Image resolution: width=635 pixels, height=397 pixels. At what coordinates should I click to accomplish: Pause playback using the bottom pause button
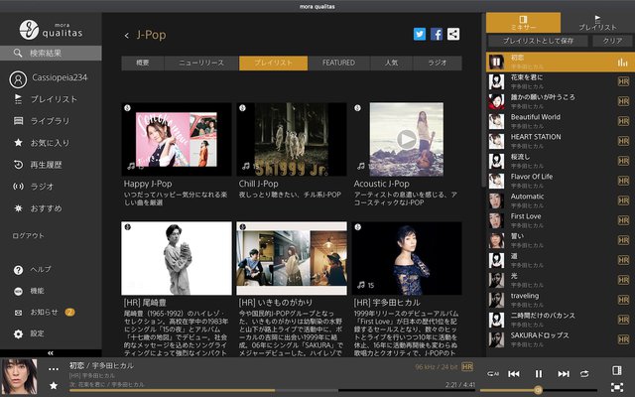point(539,373)
